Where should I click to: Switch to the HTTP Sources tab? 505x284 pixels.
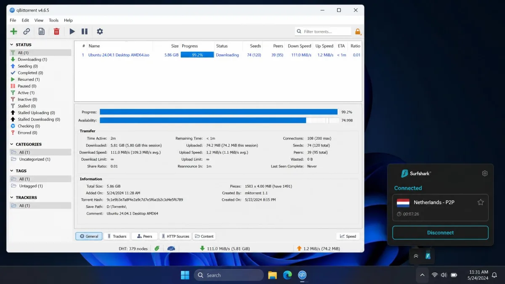[175, 236]
